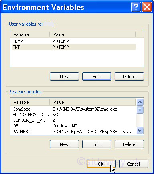Click the system variables Value column header
The image size is (154, 174).
[93, 102]
